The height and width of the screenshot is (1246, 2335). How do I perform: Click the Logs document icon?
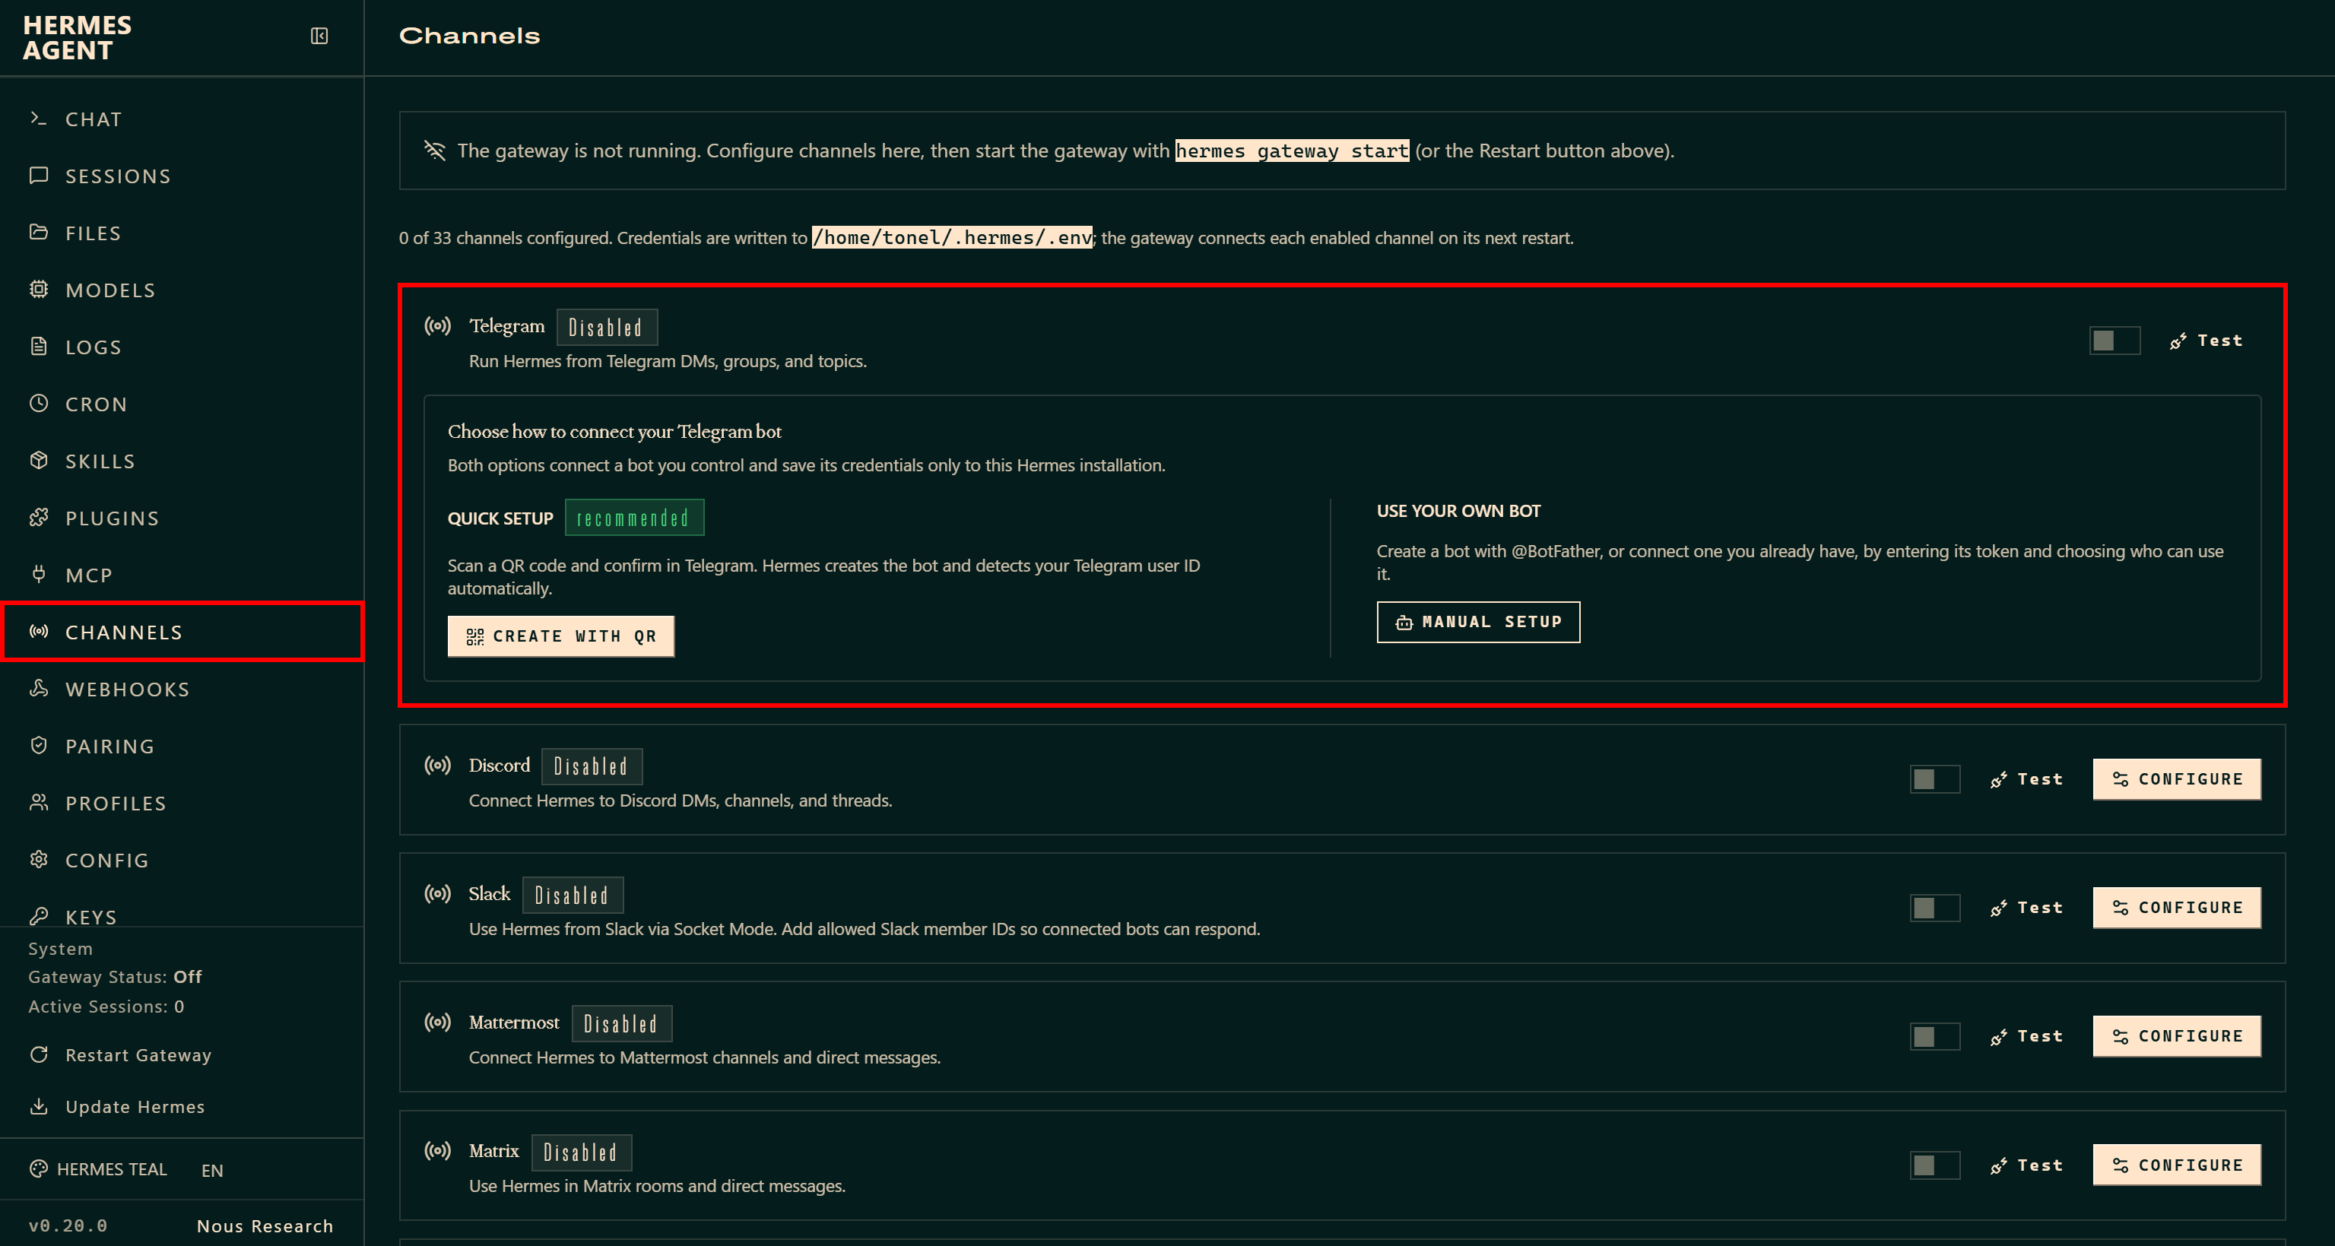(38, 347)
